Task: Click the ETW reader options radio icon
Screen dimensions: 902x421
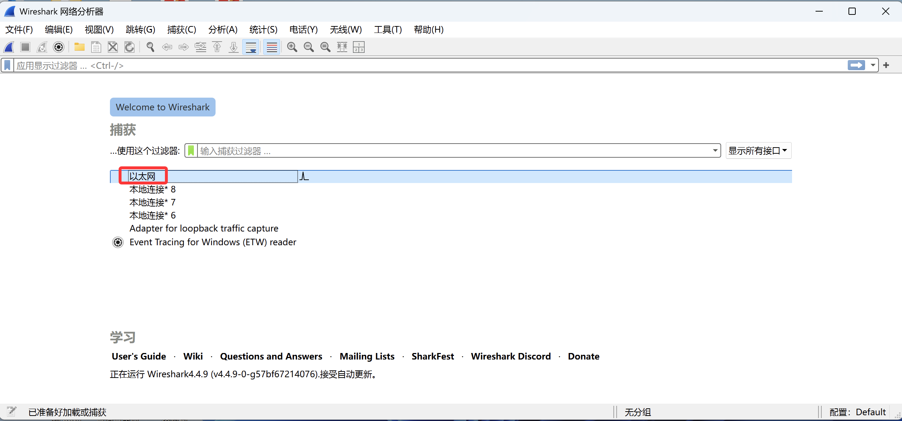Action: [x=118, y=242]
